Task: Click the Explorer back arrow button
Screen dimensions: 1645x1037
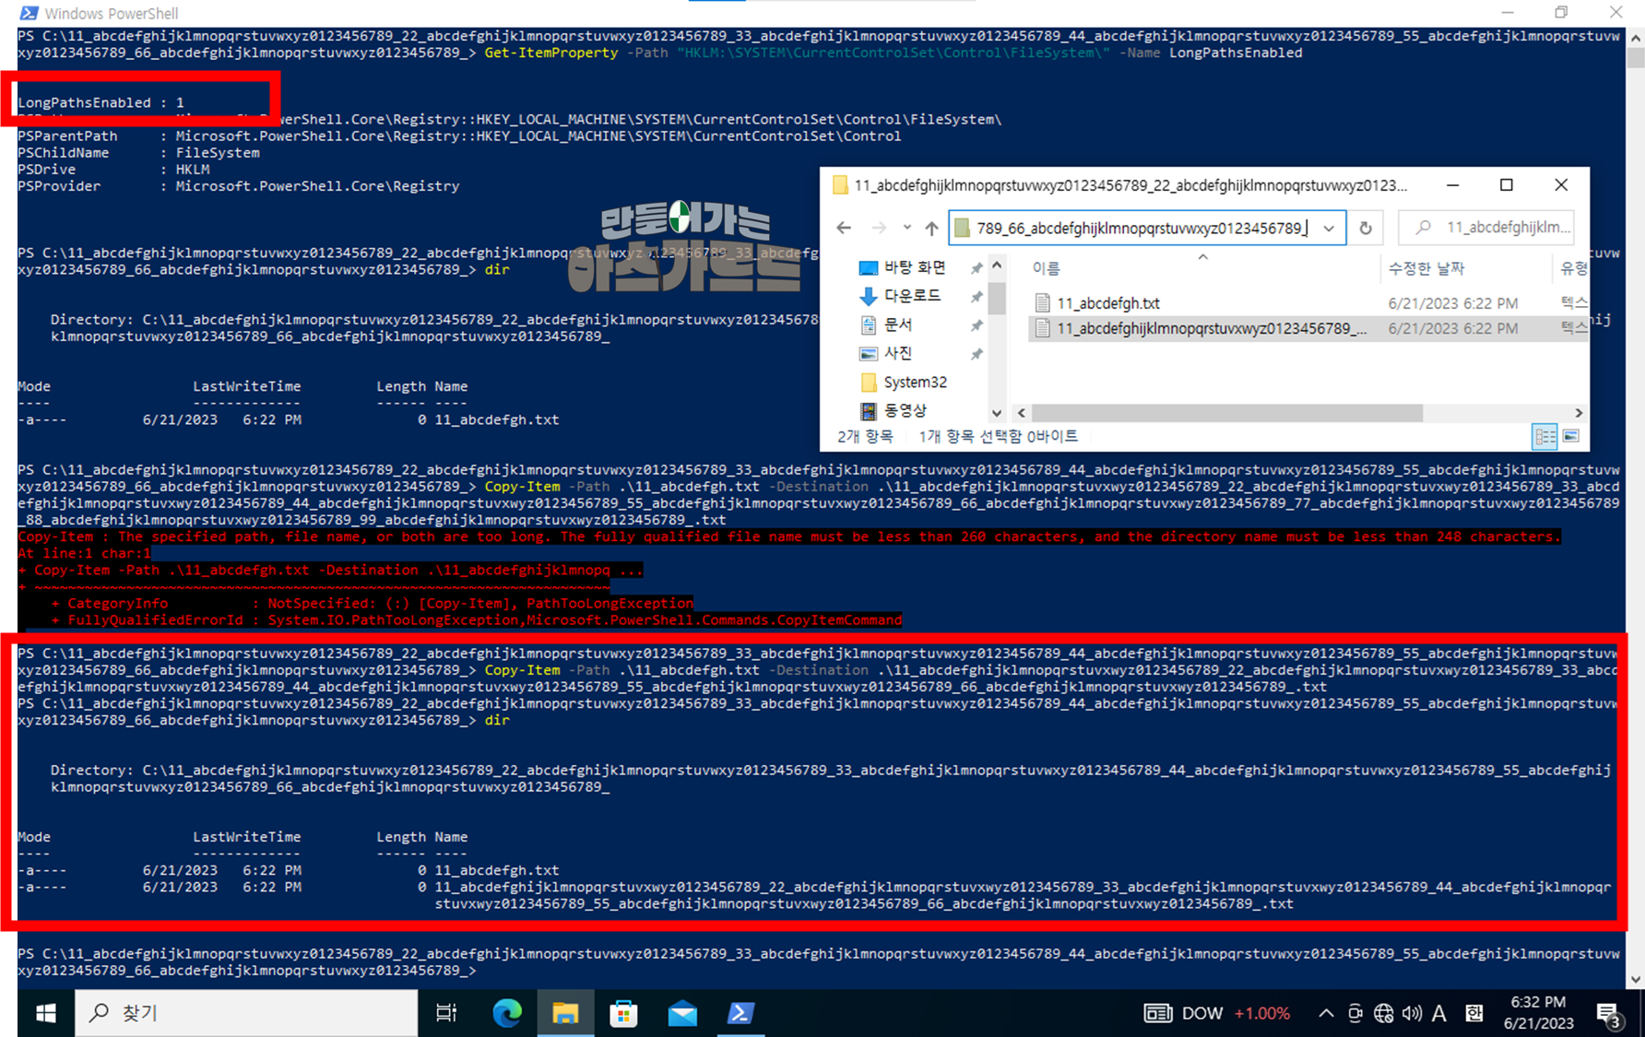Action: point(844,228)
